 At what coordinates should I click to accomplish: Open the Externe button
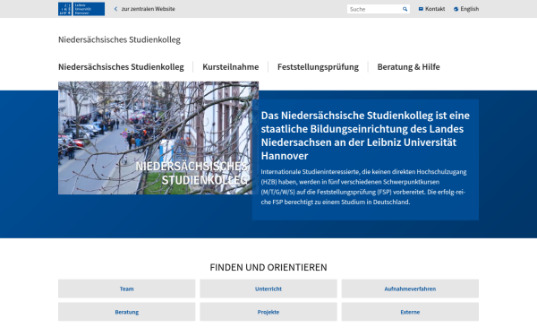click(410, 312)
